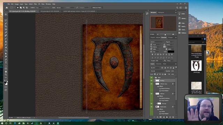Screen dimensions: 223x125
Task: Hide the Binding layer
Action: tap(152, 81)
